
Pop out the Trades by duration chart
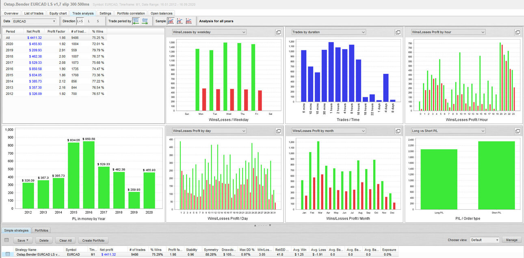tap(398, 32)
